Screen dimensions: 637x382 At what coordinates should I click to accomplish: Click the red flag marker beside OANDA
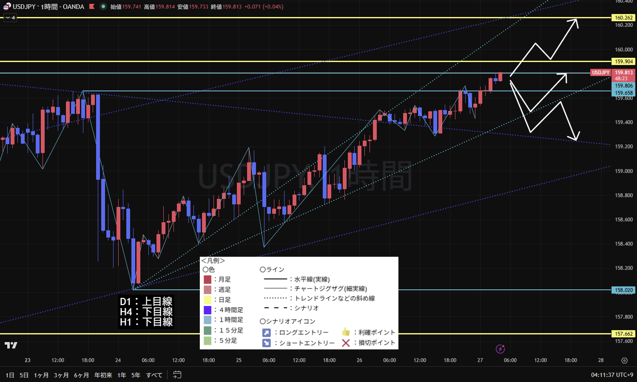click(92, 6)
